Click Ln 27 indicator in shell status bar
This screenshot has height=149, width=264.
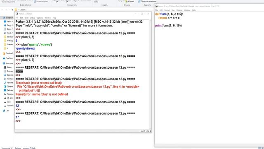(143, 131)
